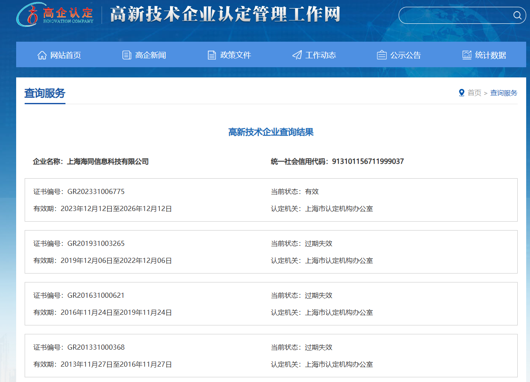Viewport: 530px width, 382px height.
Task: Open the 网站首页 menu item
Action: [65, 55]
